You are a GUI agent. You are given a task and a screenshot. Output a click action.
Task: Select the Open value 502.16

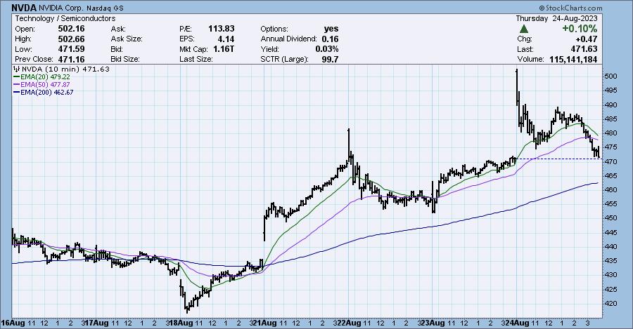[x=72, y=29]
